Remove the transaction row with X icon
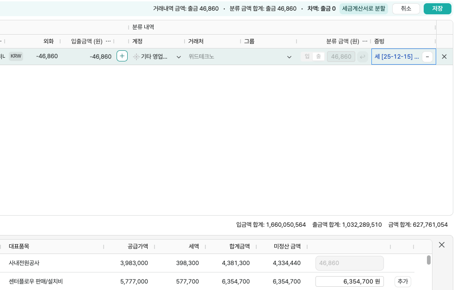The height and width of the screenshot is (290, 457). 444,57
